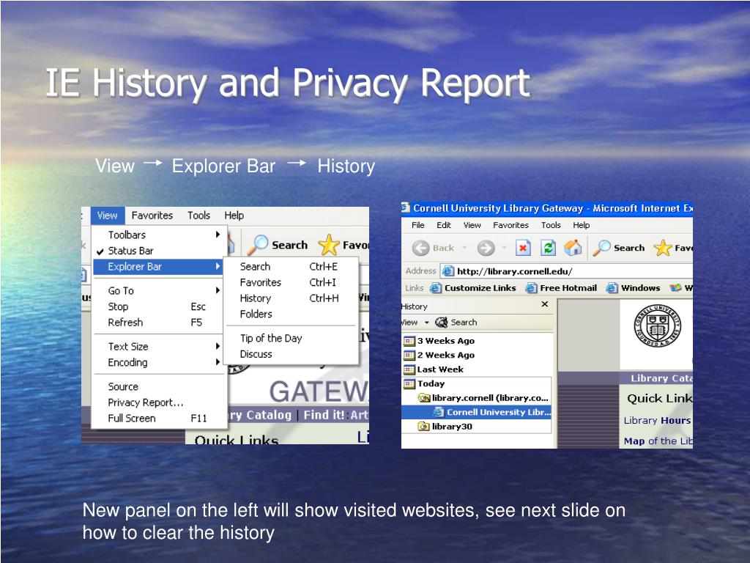This screenshot has height=563, width=750.
Task: Click the page icon in address bar
Action: pos(448,271)
